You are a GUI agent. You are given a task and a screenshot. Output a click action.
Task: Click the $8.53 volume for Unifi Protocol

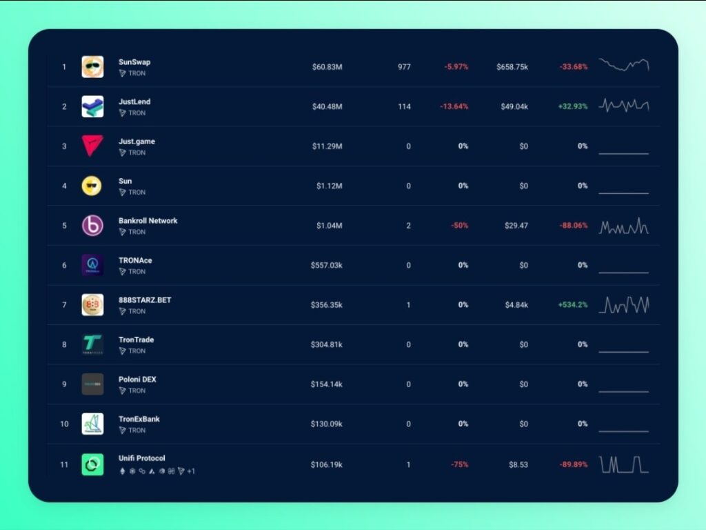(518, 464)
